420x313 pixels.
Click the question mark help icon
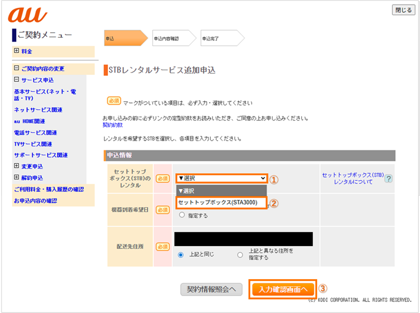[388, 178]
